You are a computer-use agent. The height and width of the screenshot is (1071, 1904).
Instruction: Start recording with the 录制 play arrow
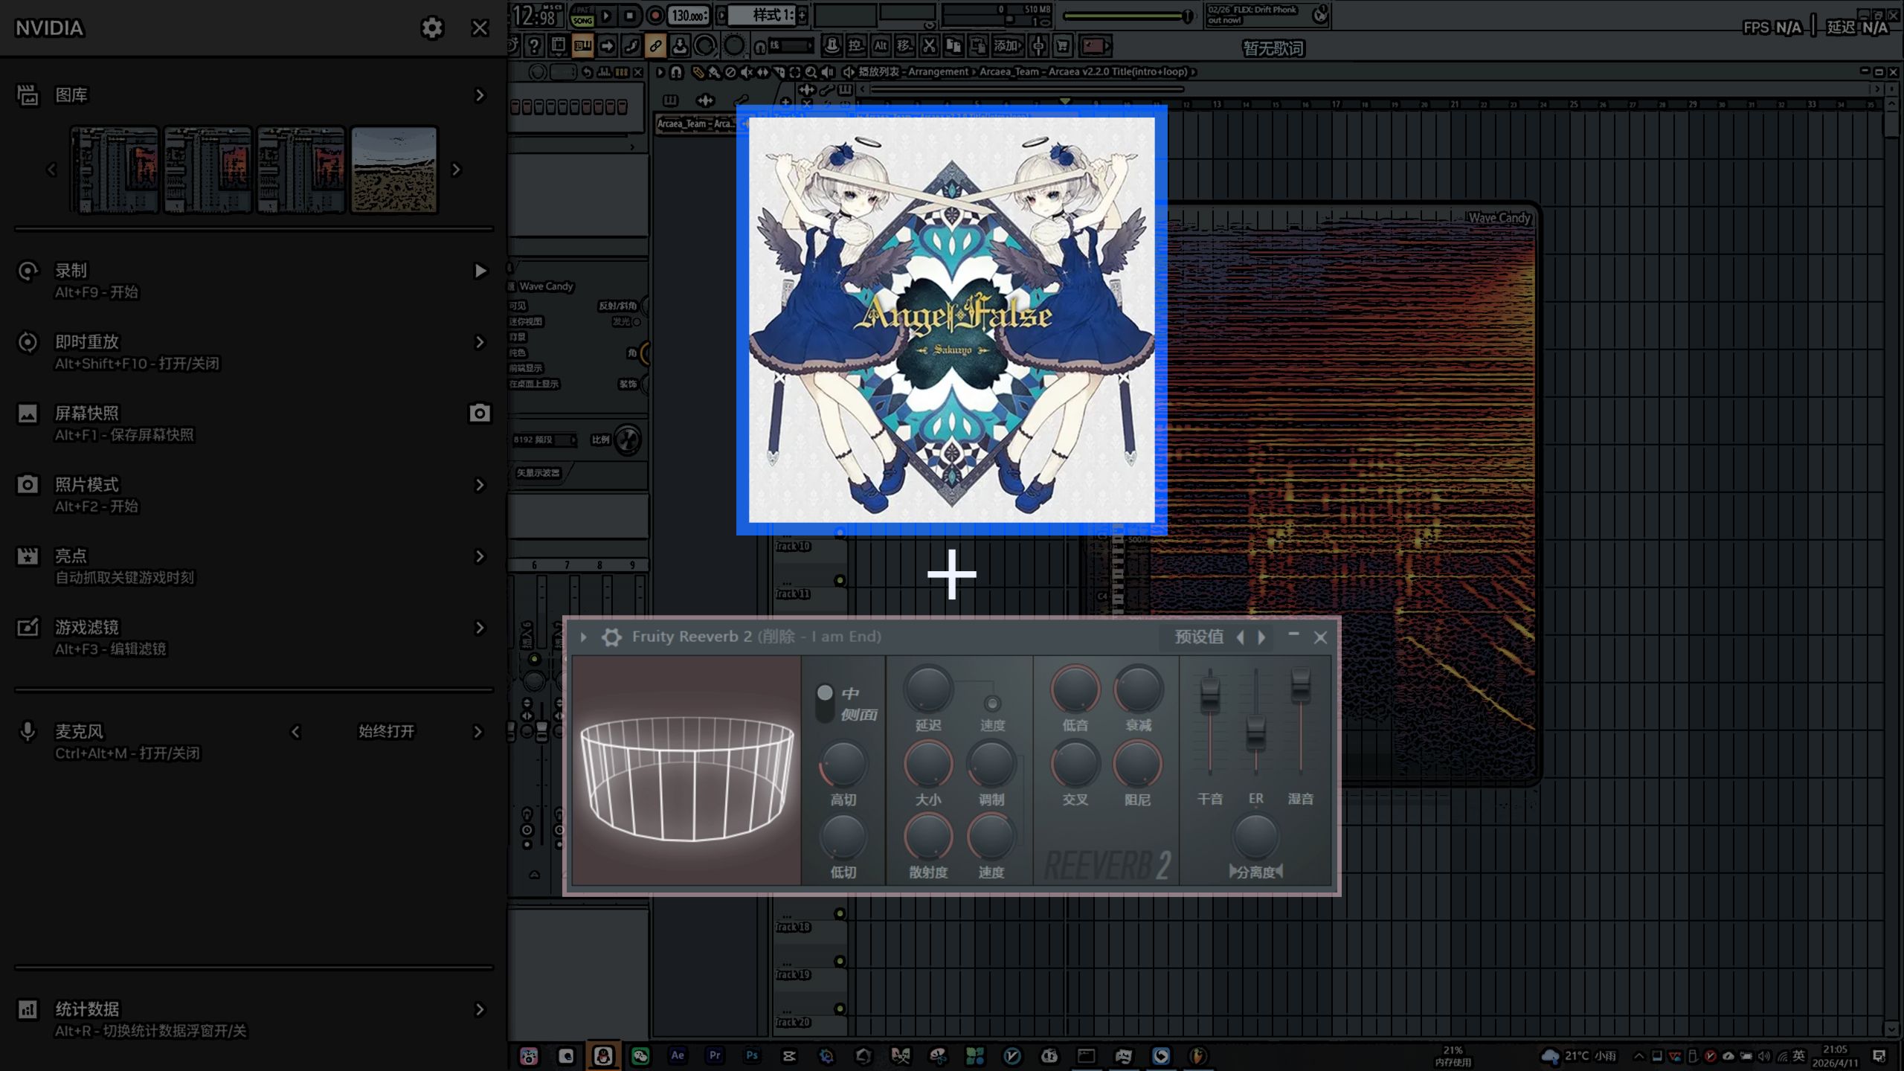480,271
